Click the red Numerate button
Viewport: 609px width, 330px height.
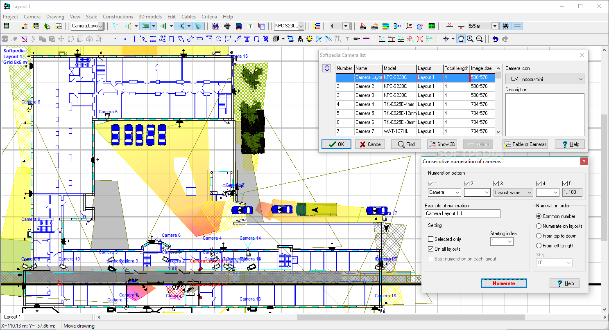504,283
